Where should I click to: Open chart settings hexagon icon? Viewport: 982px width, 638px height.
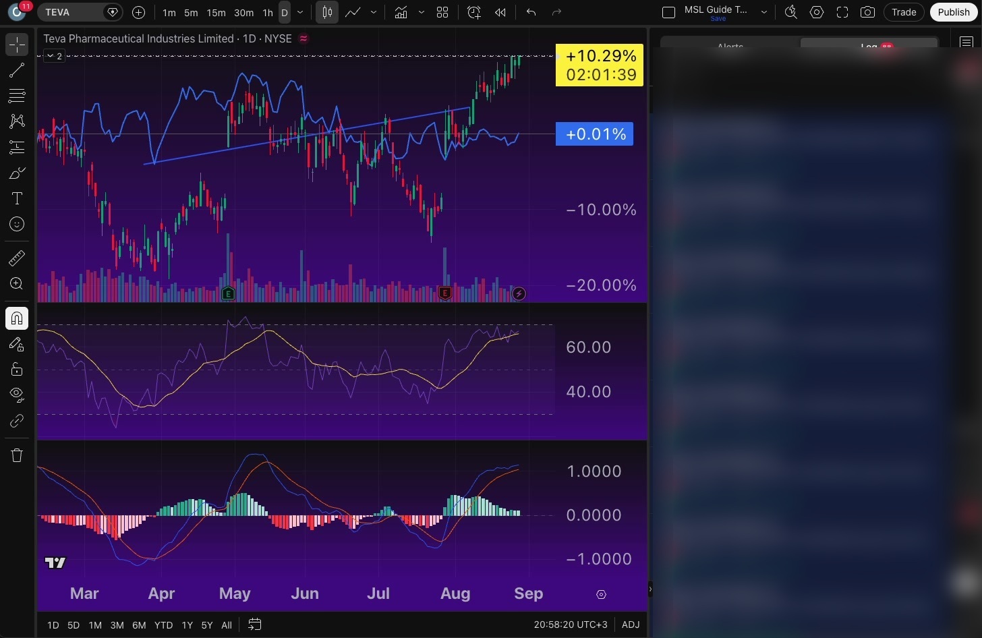click(817, 12)
